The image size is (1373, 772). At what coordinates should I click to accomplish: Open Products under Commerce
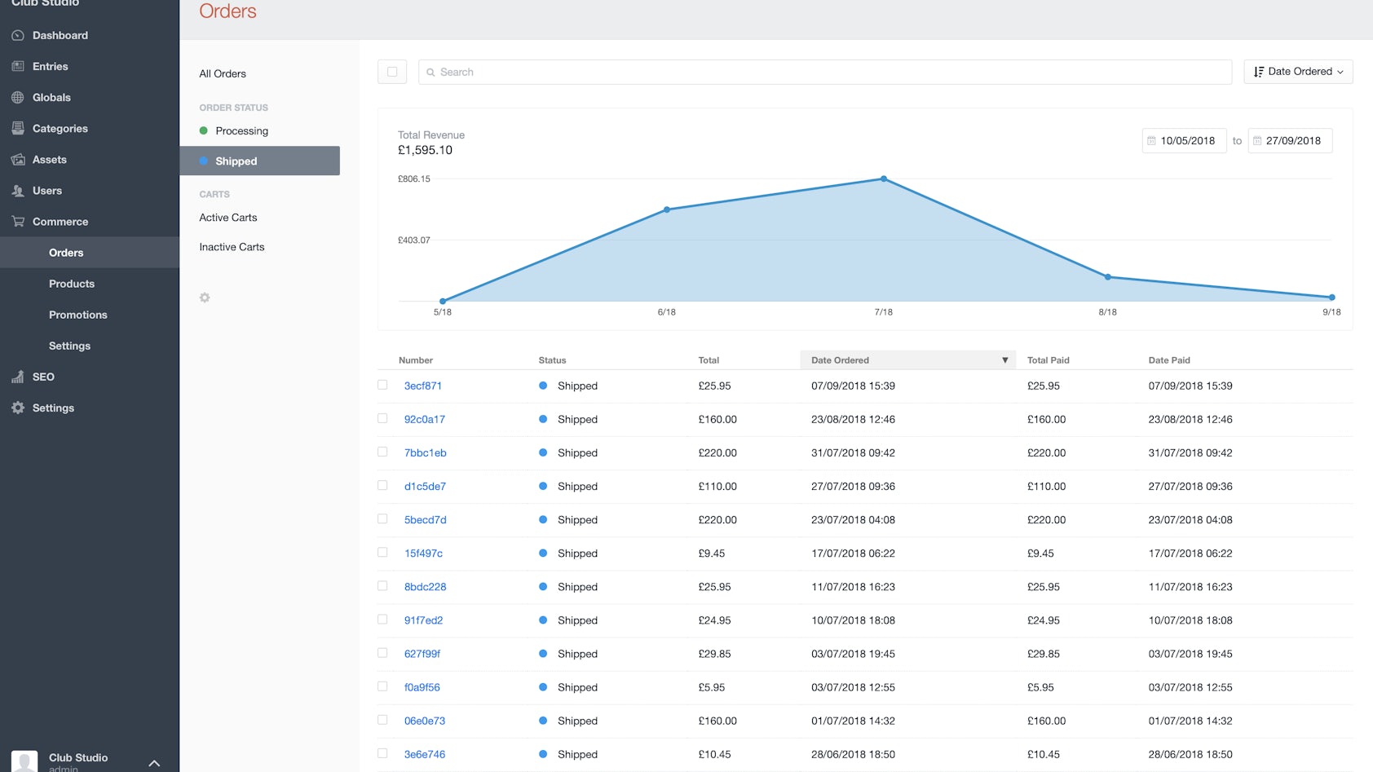point(72,284)
